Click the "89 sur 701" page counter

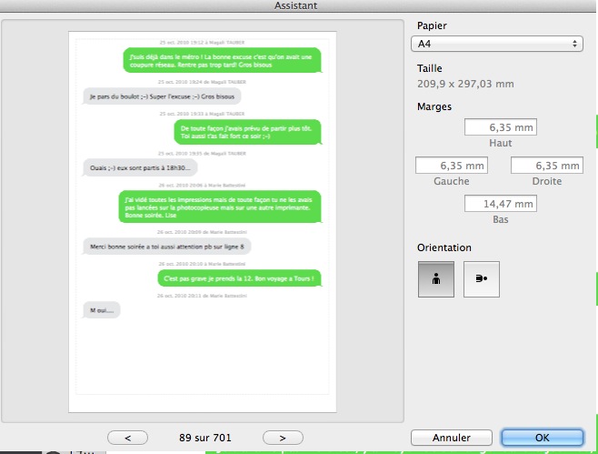click(x=205, y=438)
